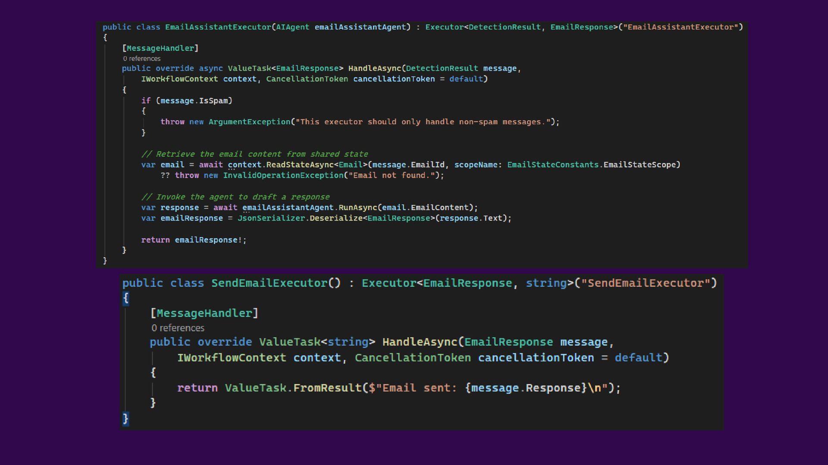Click the message.IsSpam condition
828x465 pixels.
click(194, 101)
